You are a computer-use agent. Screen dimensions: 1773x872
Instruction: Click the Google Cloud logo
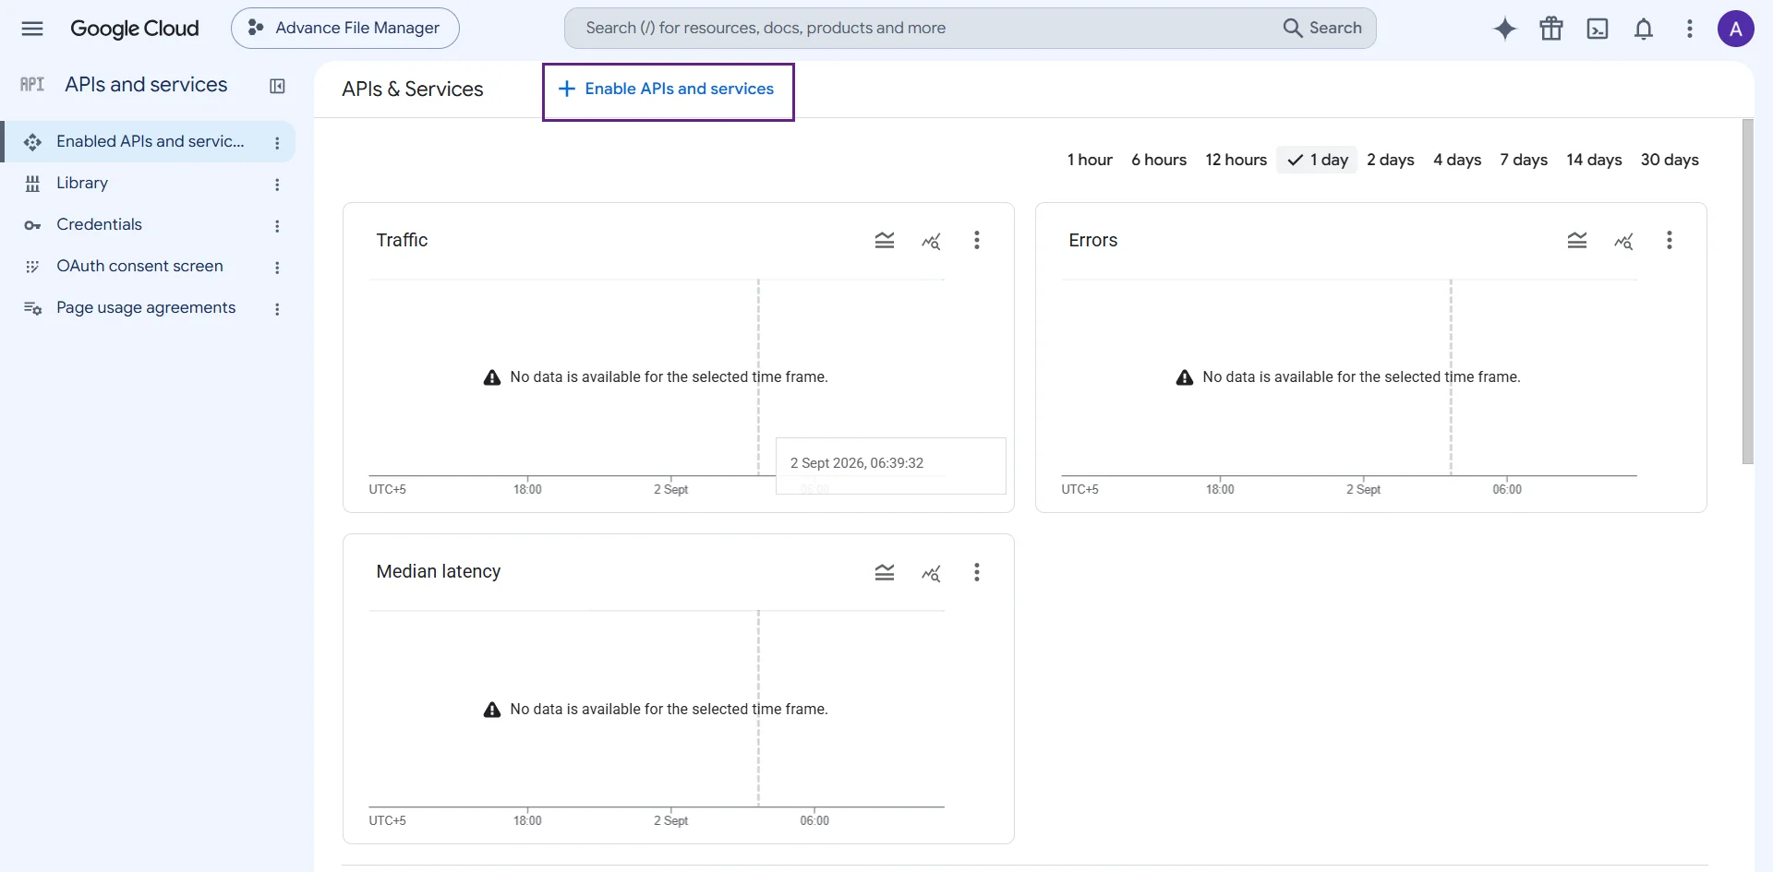135,29
